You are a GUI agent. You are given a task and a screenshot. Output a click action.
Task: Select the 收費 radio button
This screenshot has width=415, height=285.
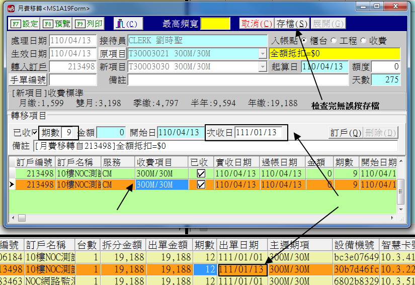[x=364, y=41]
